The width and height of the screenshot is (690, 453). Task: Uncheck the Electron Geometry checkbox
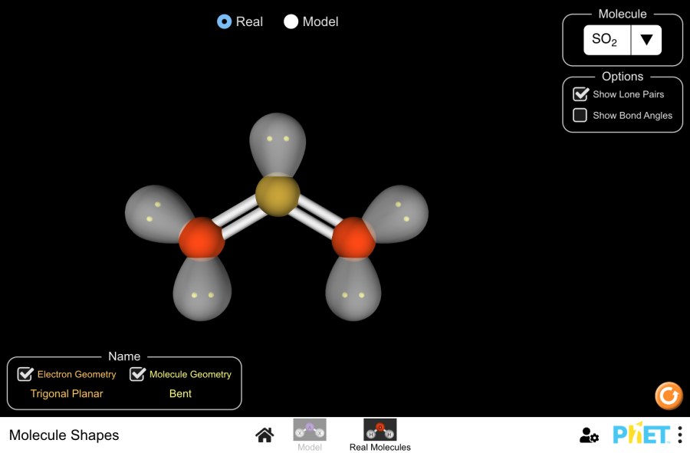coord(26,374)
